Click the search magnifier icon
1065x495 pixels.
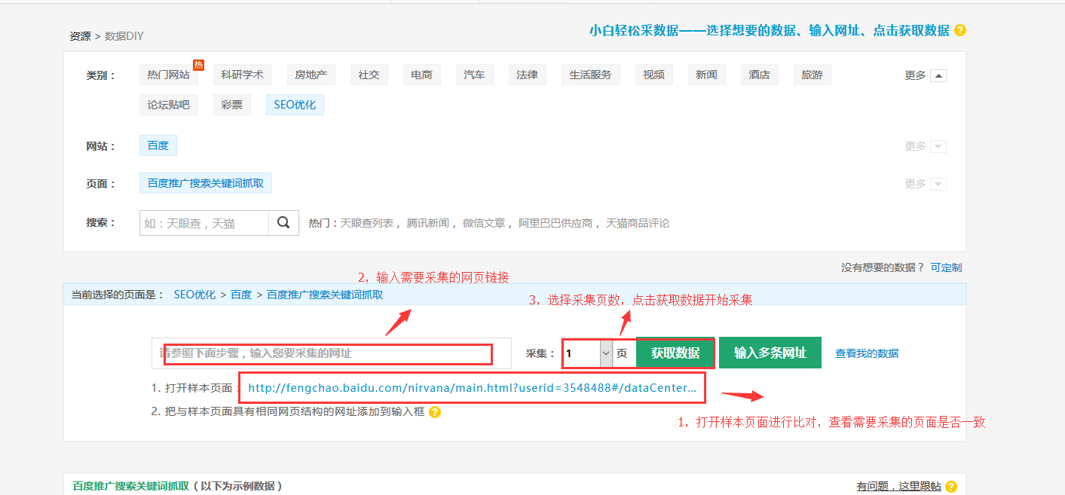tap(283, 223)
